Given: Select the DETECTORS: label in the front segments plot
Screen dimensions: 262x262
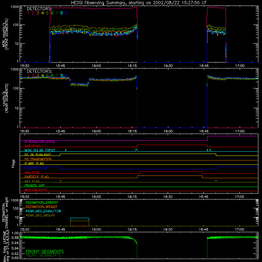Looking at the screenshot, I should [39, 9].
